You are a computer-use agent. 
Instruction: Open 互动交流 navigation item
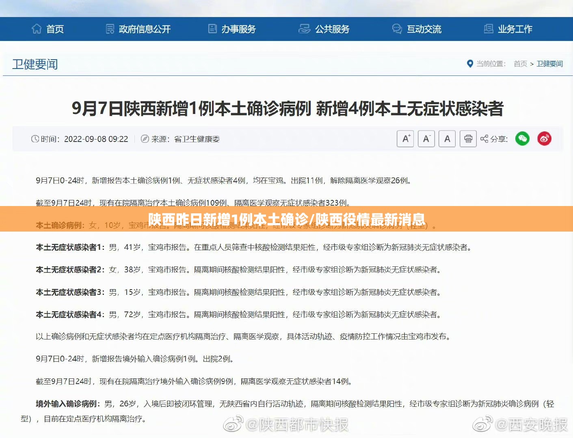424,29
